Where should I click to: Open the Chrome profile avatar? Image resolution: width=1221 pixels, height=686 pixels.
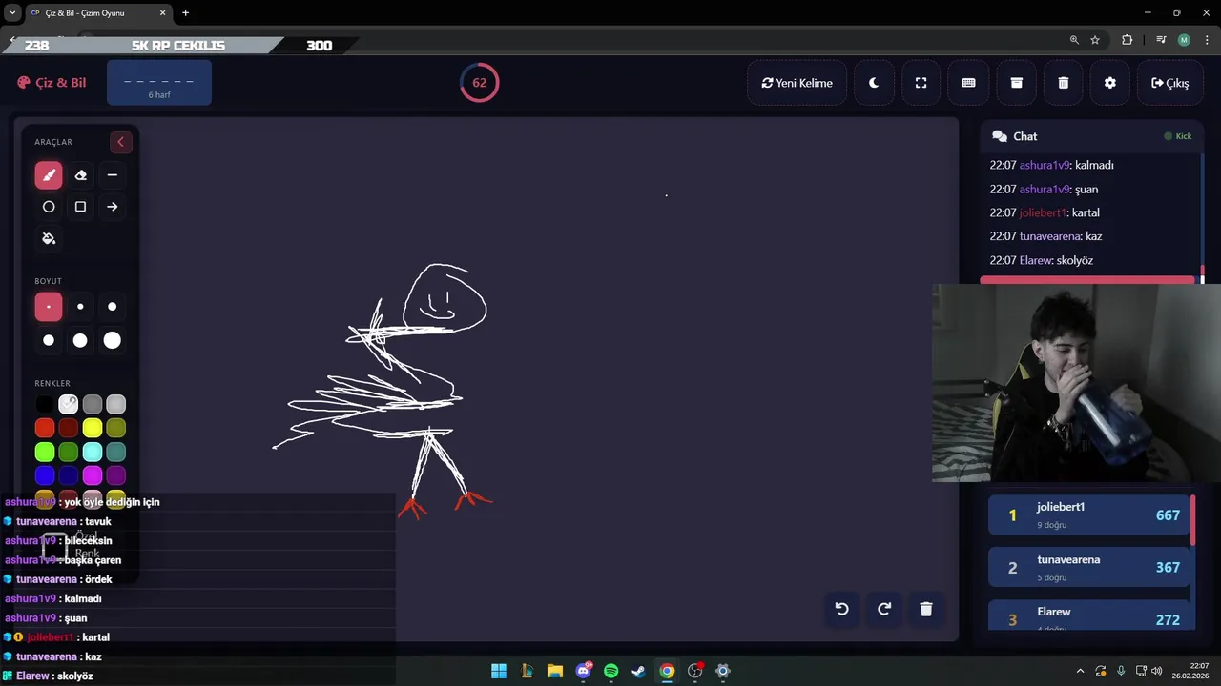click(x=1184, y=40)
